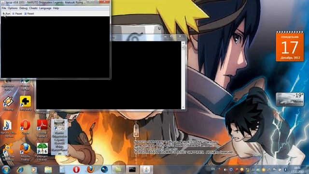Click the weather gadget showing -19°
The image size is (309, 174).
point(290,100)
